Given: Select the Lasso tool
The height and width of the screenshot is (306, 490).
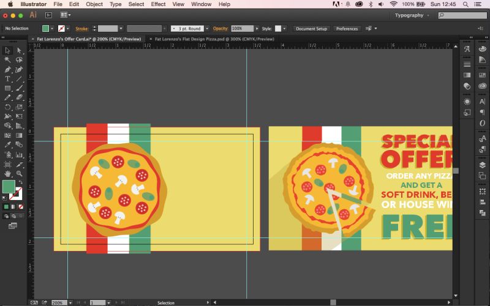Looking at the screenshot, I should point(19,59).
